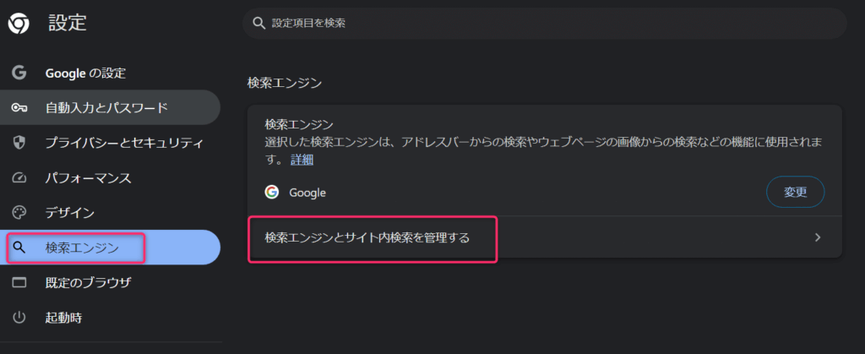Open 検索エンジンとサイト内検索を管理する row
Image resolution: width=865 pixels, height=354 pixels.
[x=545, y=237]
